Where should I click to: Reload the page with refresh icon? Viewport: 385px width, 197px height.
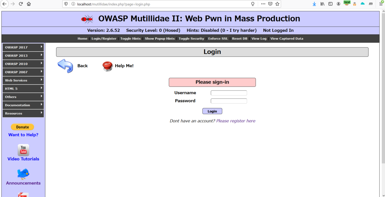pos(21,4)
